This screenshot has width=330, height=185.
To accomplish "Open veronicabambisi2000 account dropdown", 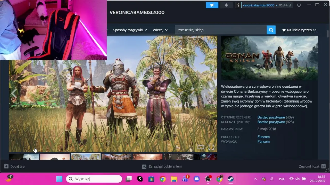I will (260, 5).
